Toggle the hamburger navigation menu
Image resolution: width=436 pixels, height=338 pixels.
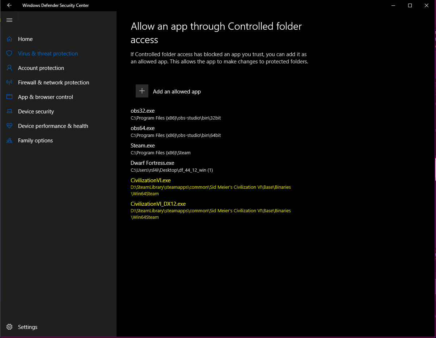click(x=9, y=20)
